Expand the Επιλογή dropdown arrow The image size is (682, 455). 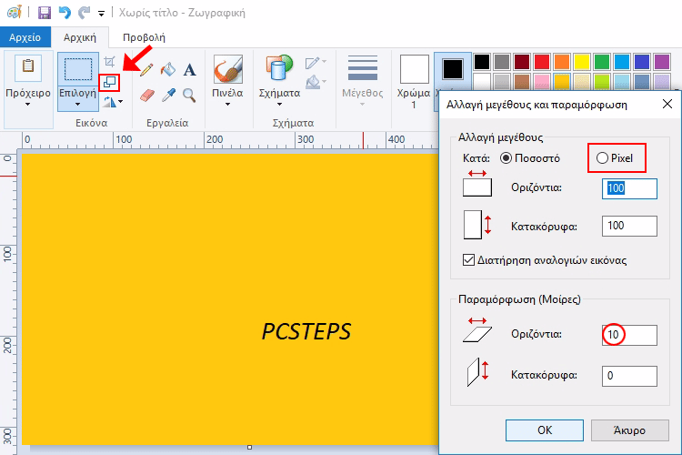pos(77,105)
